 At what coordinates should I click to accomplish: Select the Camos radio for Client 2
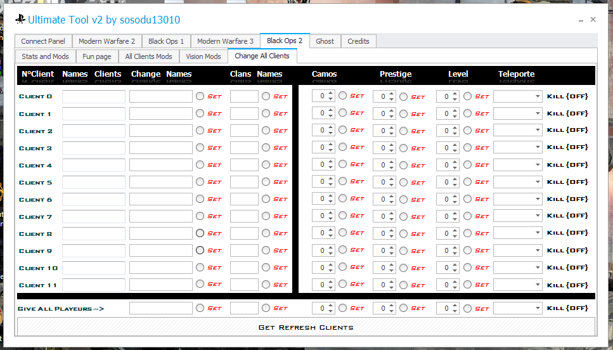[342, 130]
